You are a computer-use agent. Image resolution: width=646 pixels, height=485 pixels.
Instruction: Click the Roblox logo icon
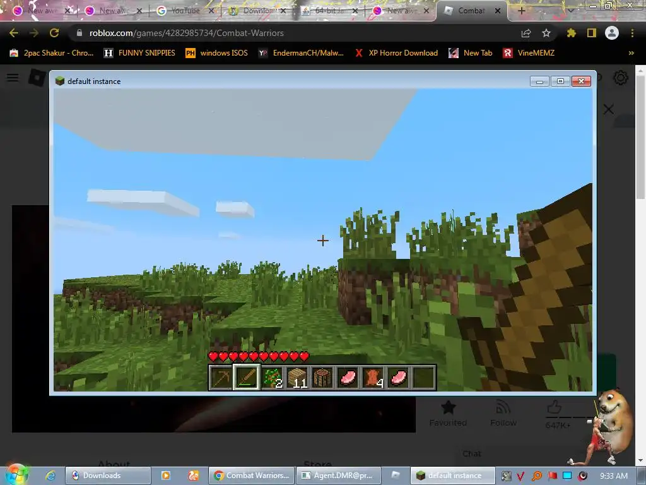(37, 78)
